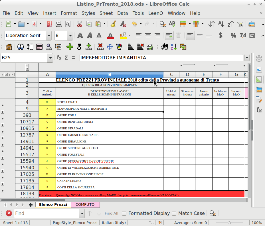Click the Sum sigma icon

(x=66, y=58)
